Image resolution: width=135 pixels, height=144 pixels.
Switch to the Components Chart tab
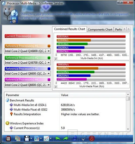pyautogui.click(x=100, y=30)
